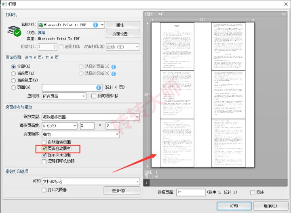Screen dimensions: 291x213
Task: Uncheck 页面自动居中 checkbox
Action: pos(44,148)
